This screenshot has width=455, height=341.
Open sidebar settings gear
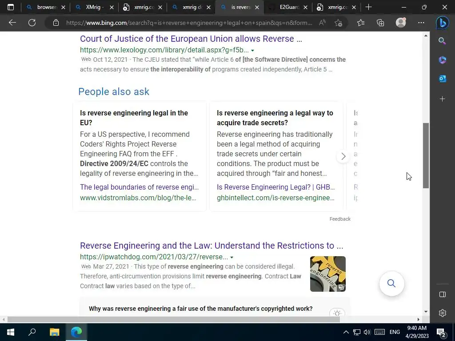tap(442, 313)
